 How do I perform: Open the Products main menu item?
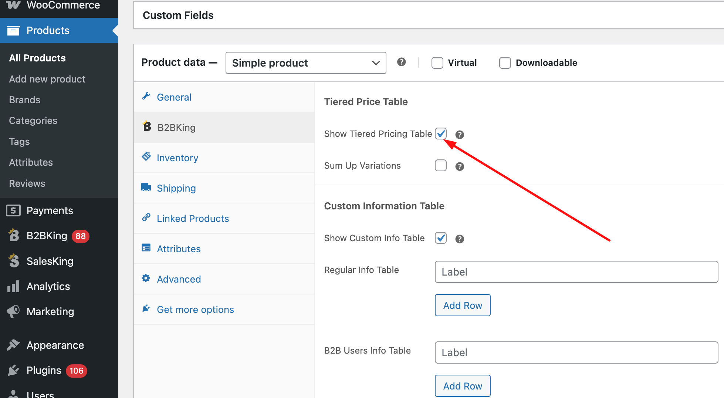coord(59,30)
